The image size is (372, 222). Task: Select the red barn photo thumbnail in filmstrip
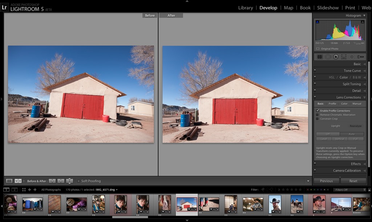pos(186,204)
